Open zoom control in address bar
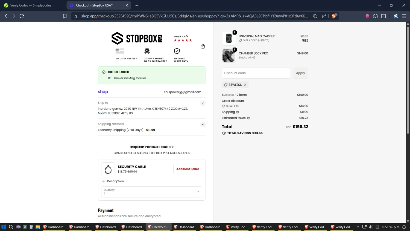This screenshot has width=410, height=231. pos(315,16)
